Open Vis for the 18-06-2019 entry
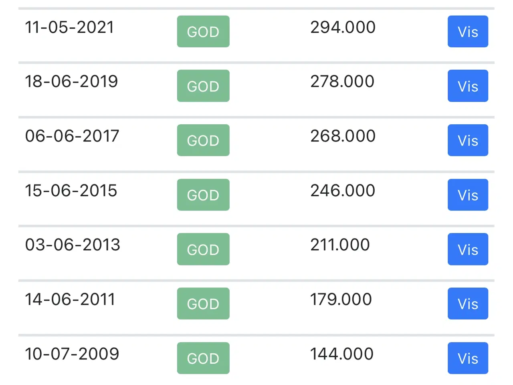 pyautogui.click(x=468, y=86)
